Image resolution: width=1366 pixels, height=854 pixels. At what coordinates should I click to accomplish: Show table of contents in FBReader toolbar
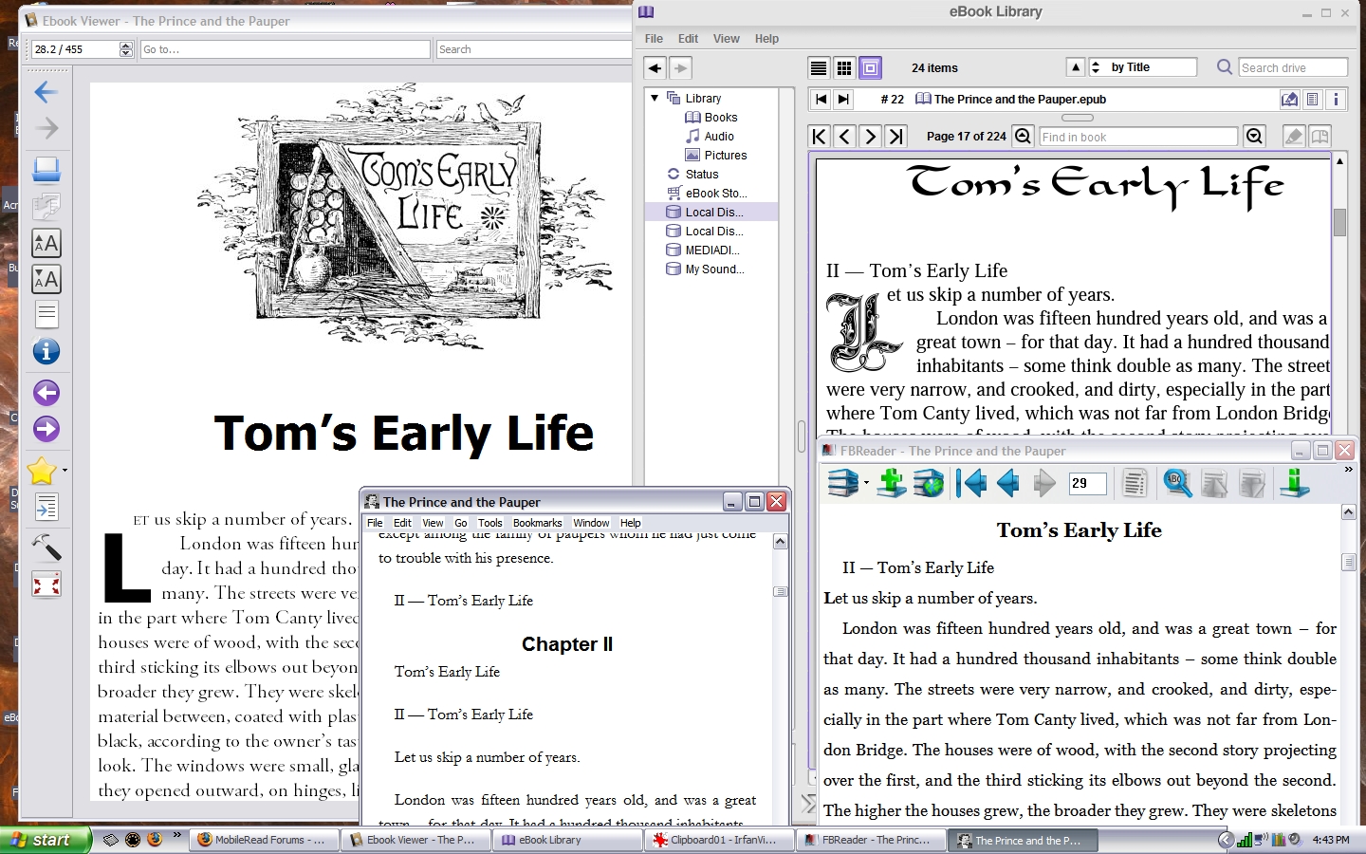pos(1134,483)
